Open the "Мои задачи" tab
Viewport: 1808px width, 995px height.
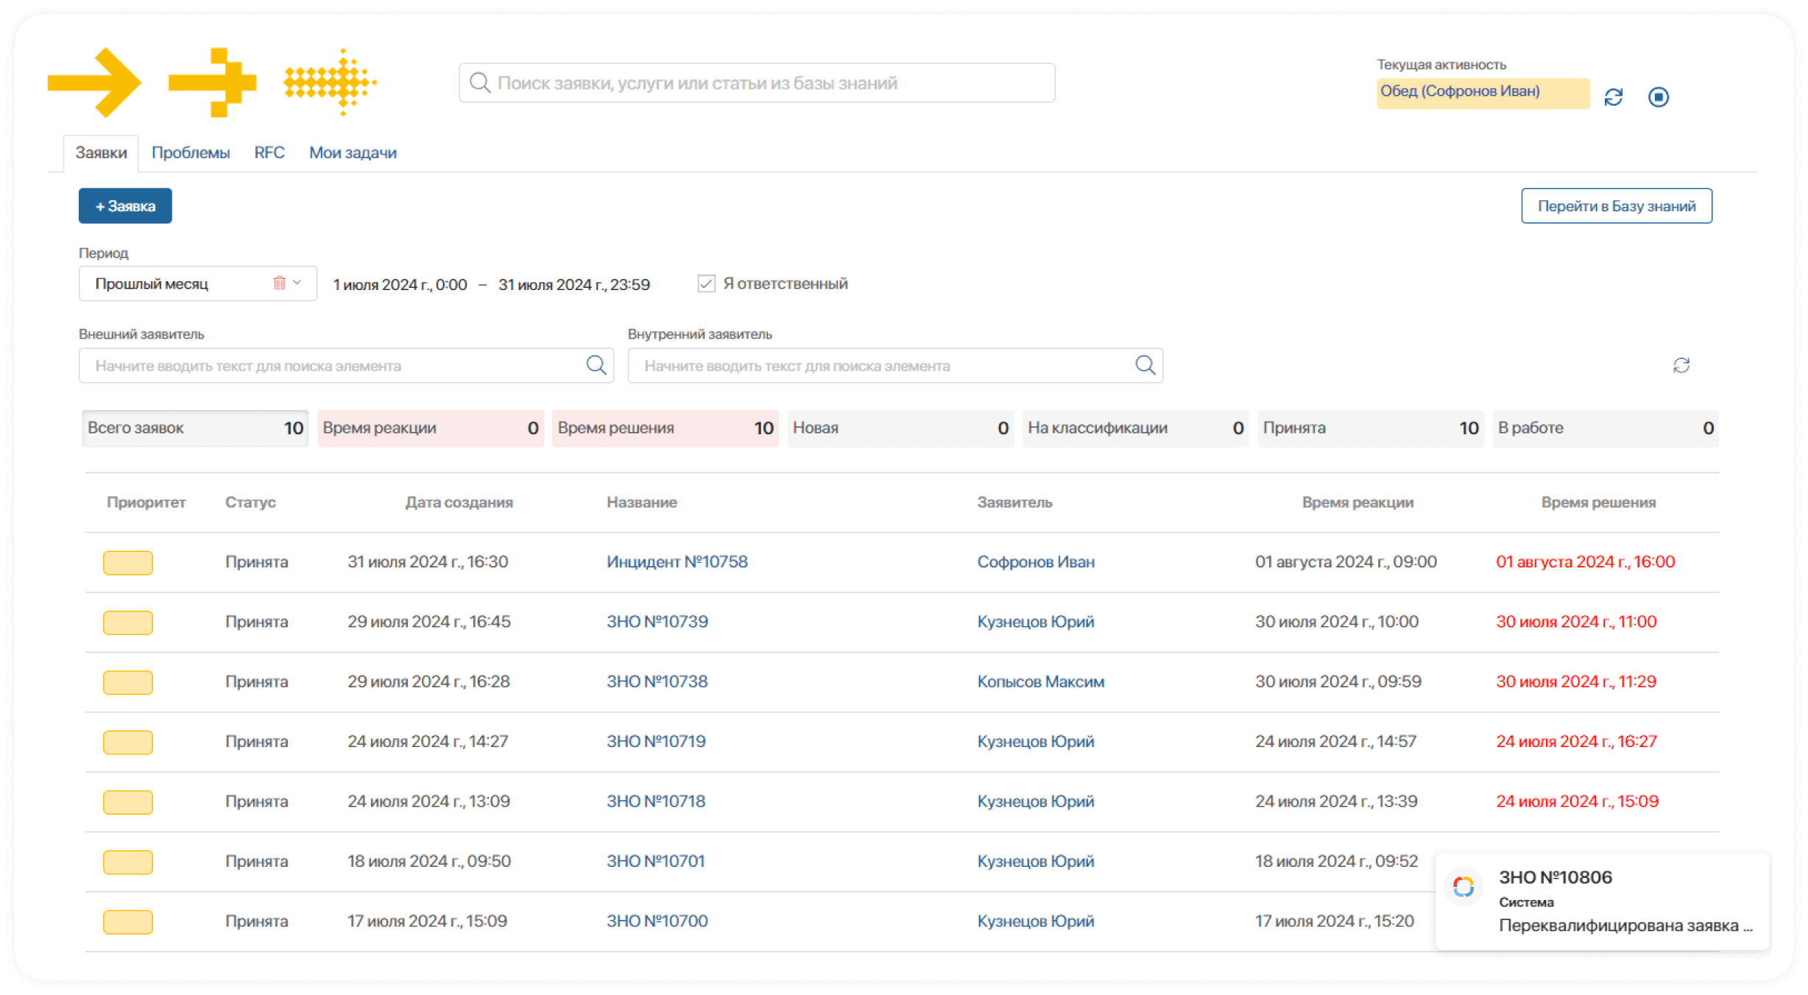tap(353, 153)
